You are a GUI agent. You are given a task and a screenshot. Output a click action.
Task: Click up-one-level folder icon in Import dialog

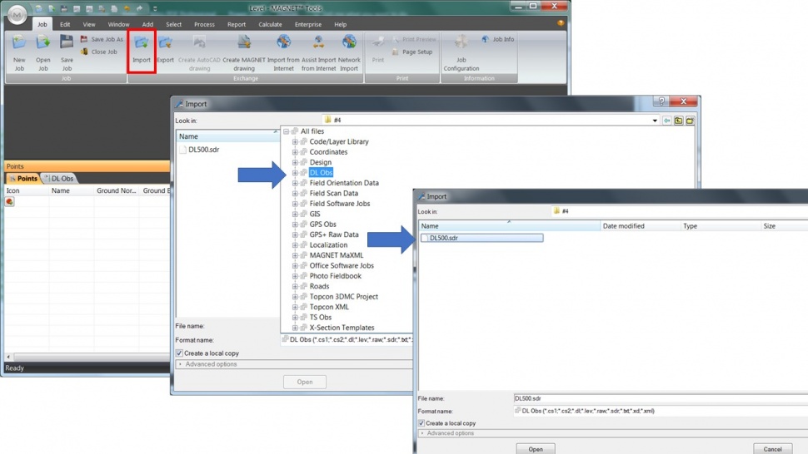(x=678, y=121)
